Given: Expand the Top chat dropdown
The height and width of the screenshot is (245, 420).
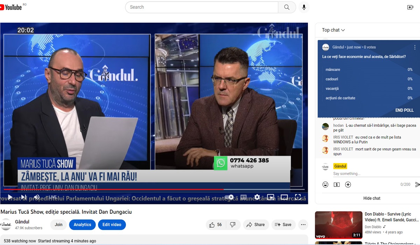Looking at the screenshot, I should (x=333, y=30).
